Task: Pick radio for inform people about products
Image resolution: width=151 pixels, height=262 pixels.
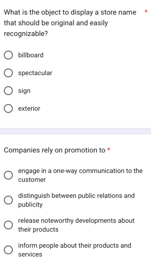Action: (8, 250)
